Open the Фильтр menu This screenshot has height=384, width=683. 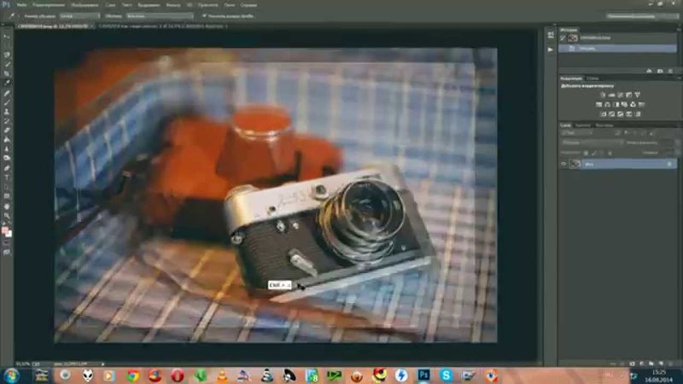173,5
